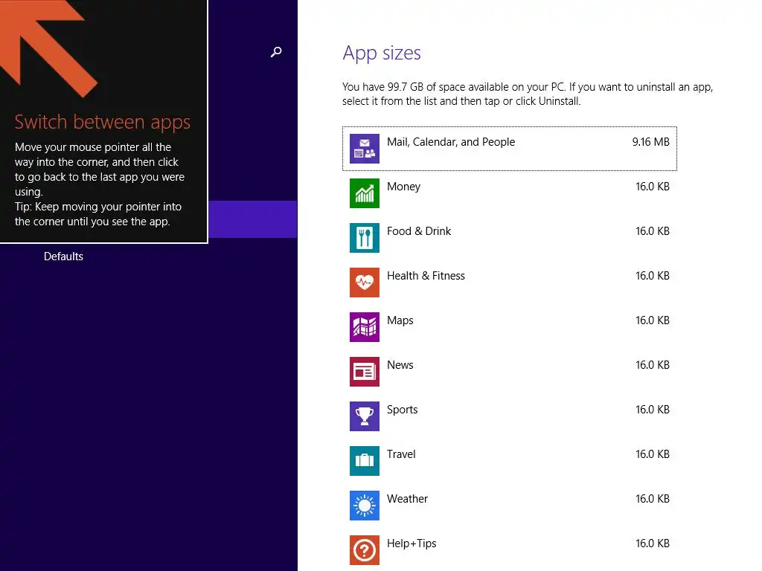
Task: Select the "Weather" app name
Action: tap(407, 499)
